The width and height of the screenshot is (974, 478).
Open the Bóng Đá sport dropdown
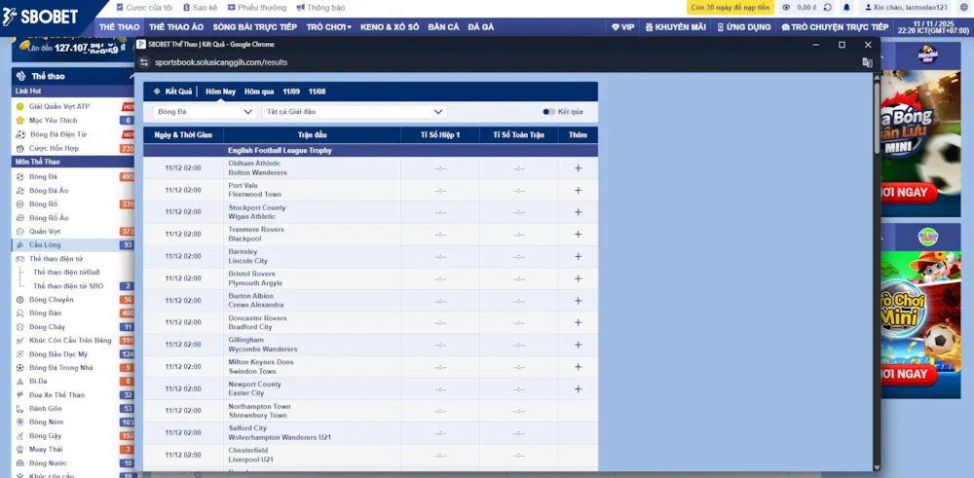[x=205, y=112]
